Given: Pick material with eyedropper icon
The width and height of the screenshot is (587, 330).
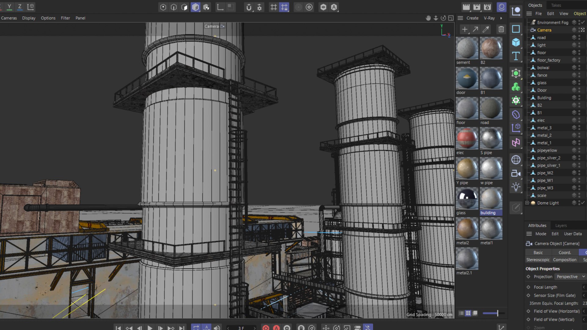Looking at the screenshot, I should [x=485, y=29].
